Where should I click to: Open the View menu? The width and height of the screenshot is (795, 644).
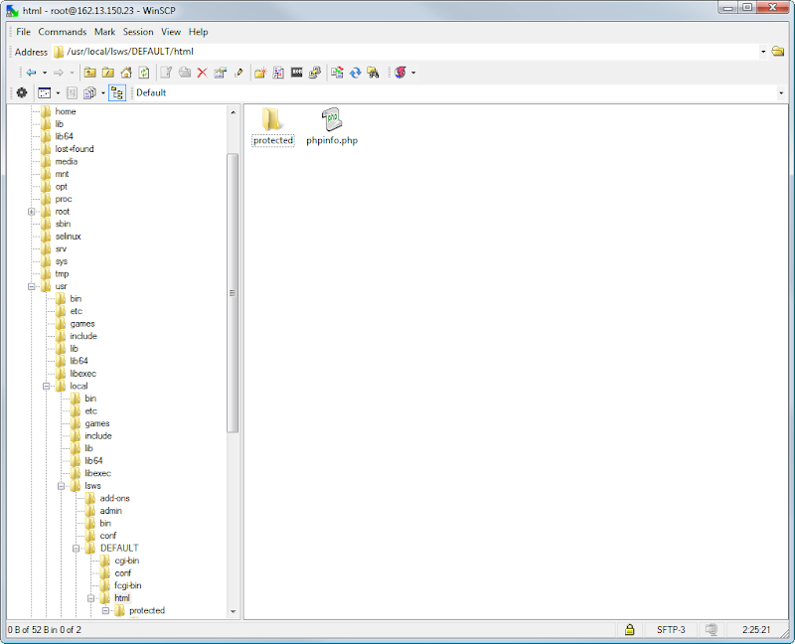click(x=171, y=32)
